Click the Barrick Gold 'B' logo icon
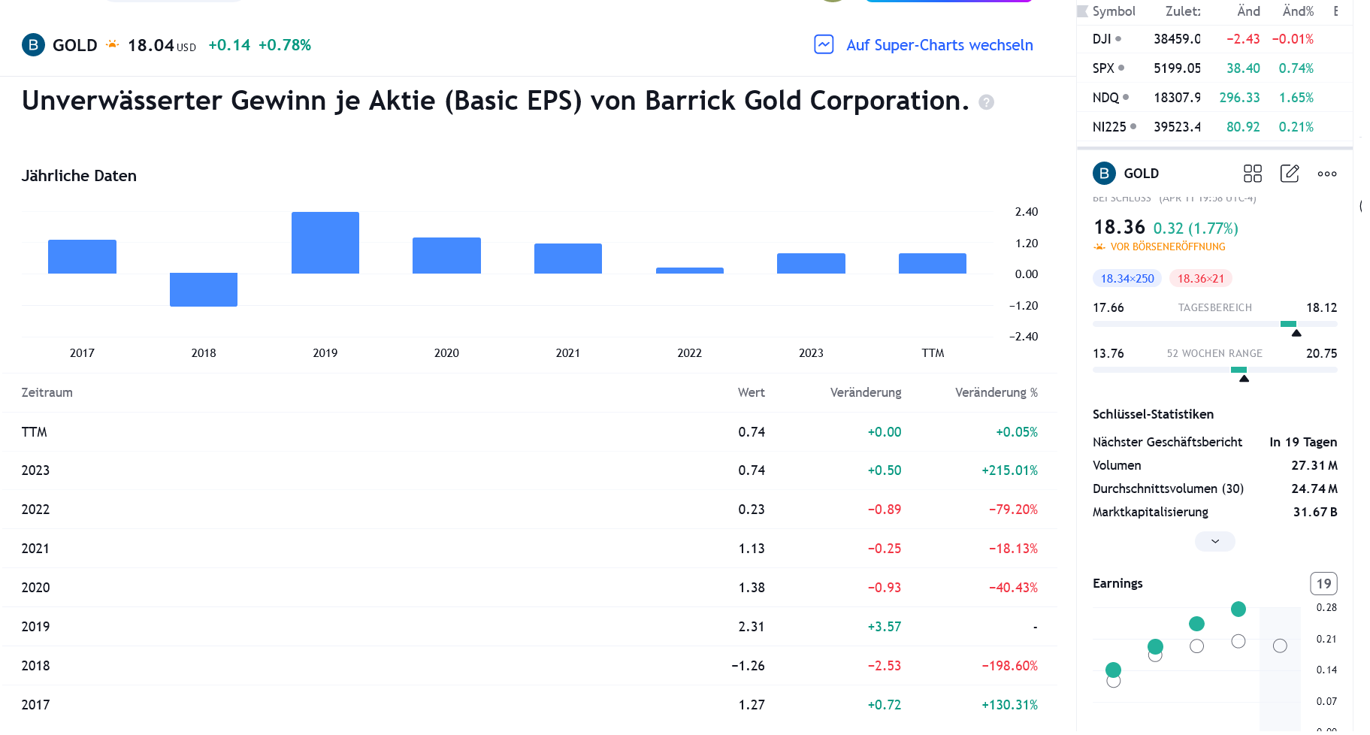The width and height of the screenshot is (1370, 735). coord(32,45)
